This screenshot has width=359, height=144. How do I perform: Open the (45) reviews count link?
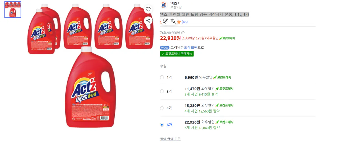tap(185, 22)
